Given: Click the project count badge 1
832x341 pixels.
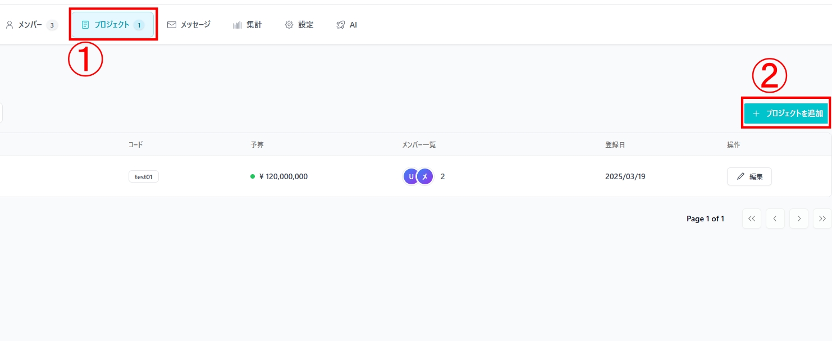Looking at the screenshot, I should pyautogui.click(x=139, y=25).
